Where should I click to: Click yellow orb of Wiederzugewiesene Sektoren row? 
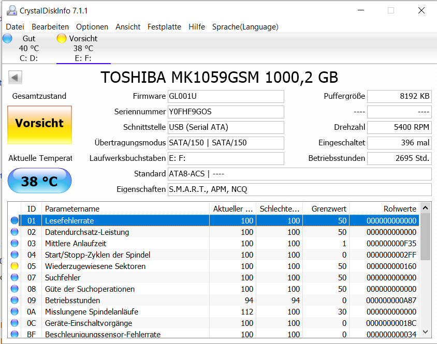[14, 266]
